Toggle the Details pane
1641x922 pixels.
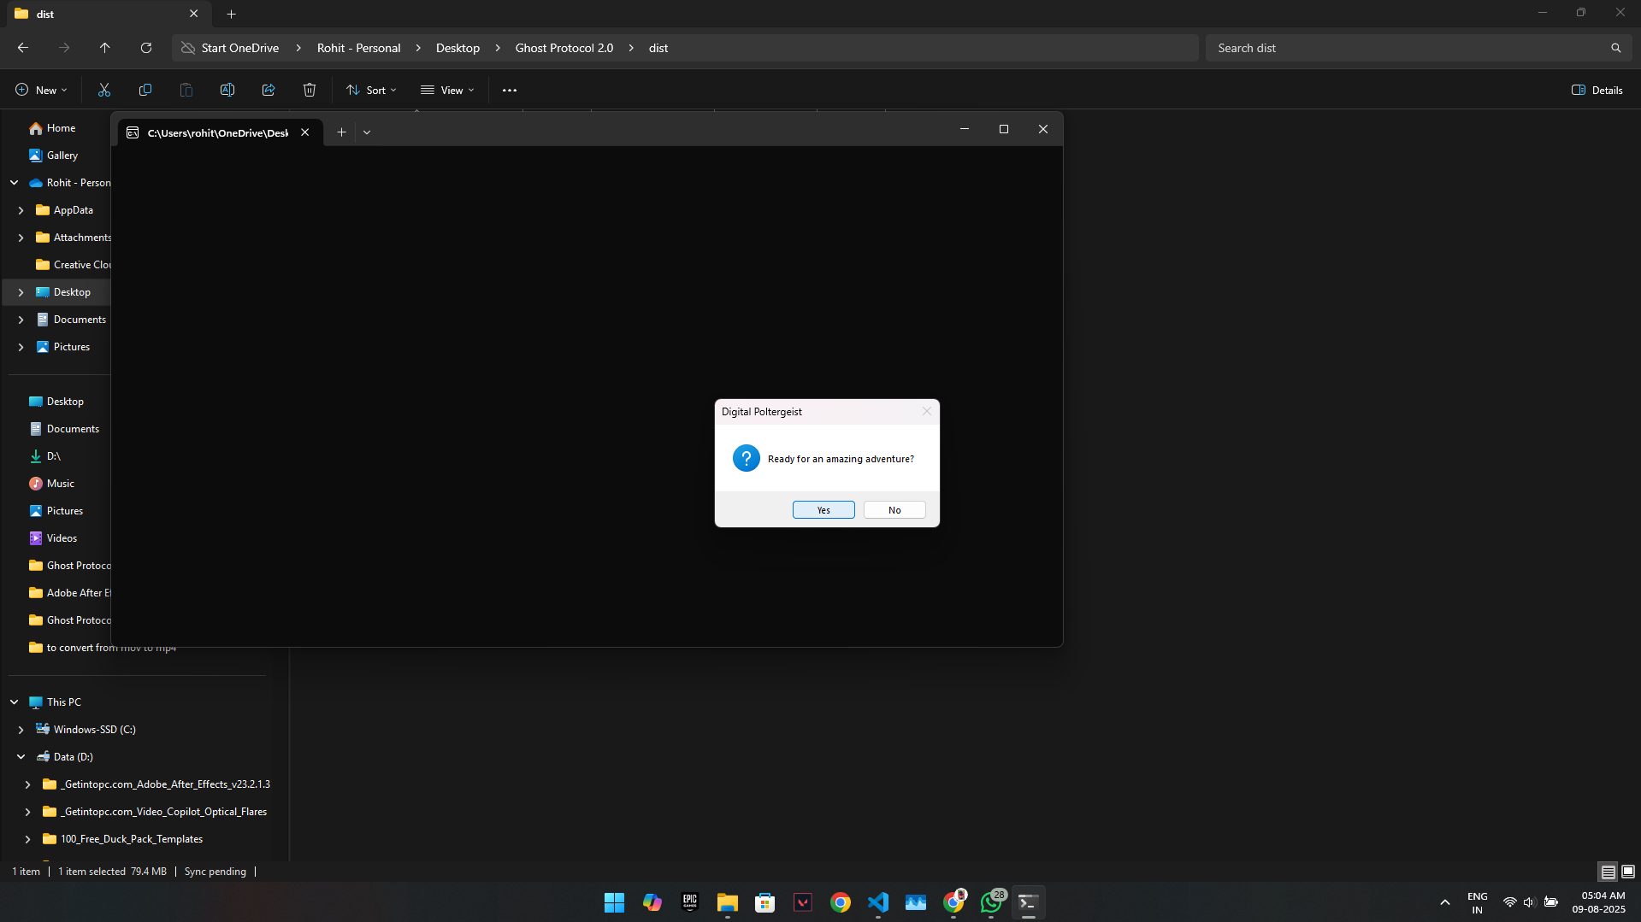[x=1597, y=90]
